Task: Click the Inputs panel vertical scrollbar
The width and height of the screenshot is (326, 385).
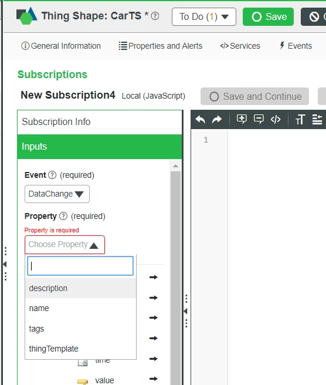Action: click(x=176, y=278)
